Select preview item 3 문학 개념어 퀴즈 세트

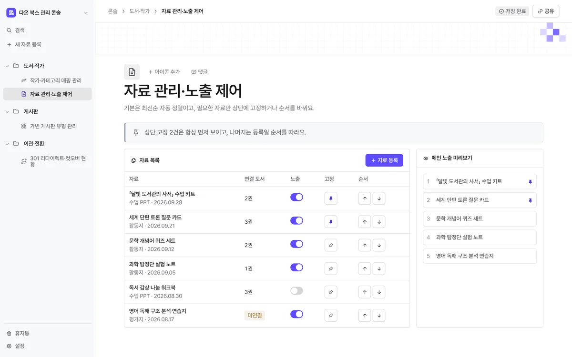pyautogui.click(x=480, y=218)
